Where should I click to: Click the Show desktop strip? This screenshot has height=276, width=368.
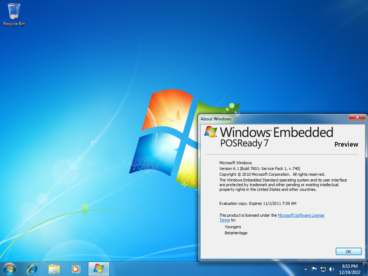[x=366, y=269]
